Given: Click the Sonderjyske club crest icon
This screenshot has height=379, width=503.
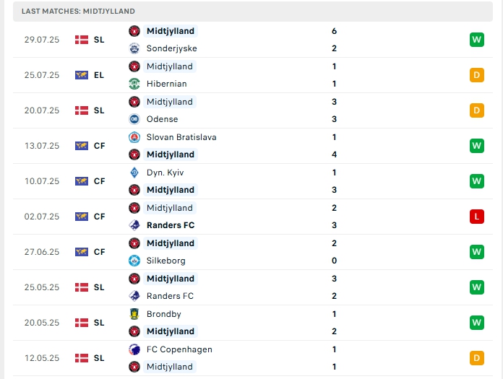Looking at the screenshot, I should coord(134,48).
